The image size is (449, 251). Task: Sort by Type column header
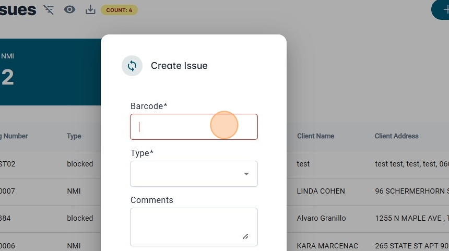(74, 136)
